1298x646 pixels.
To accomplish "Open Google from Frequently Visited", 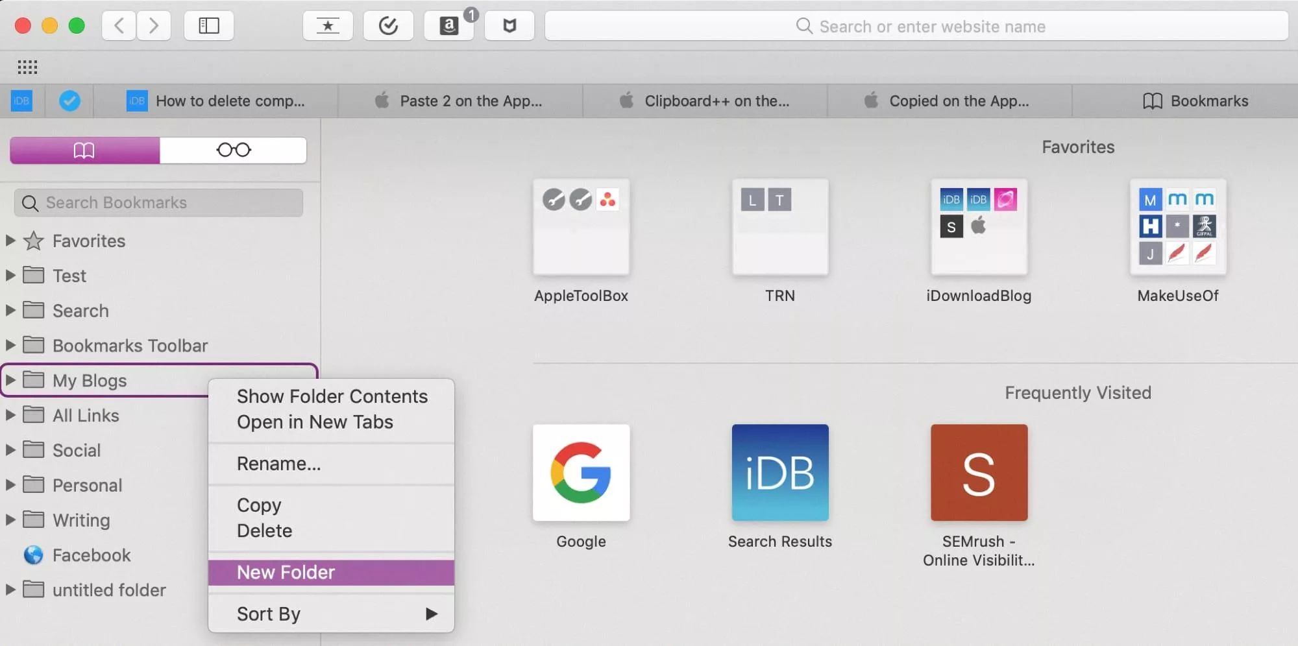I will [580, 473].
